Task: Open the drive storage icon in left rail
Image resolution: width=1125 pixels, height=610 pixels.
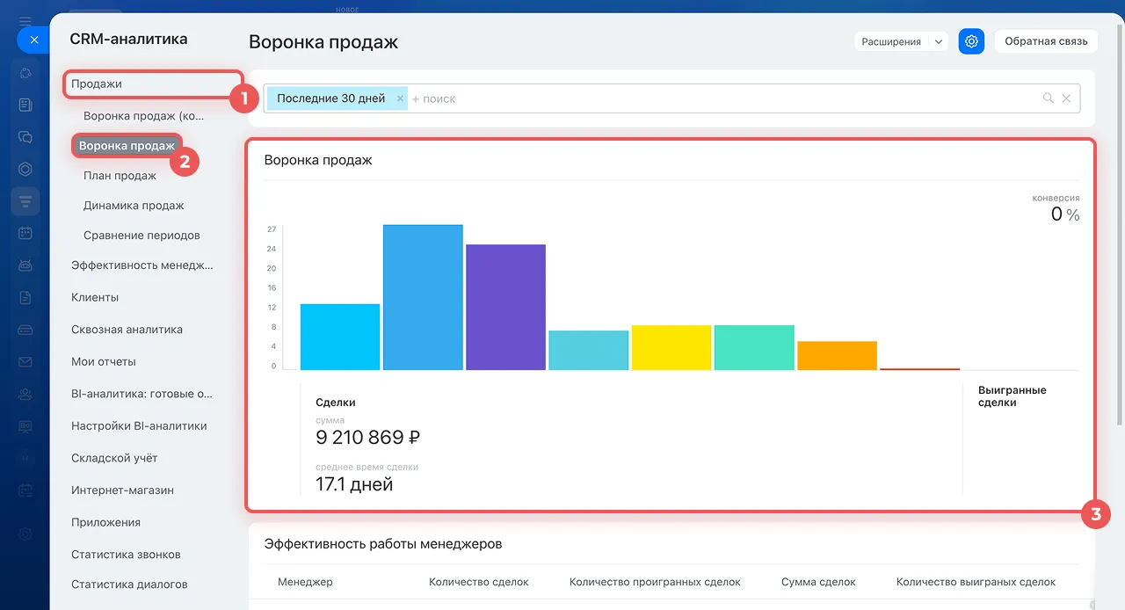Action: [x=25, y=330]
